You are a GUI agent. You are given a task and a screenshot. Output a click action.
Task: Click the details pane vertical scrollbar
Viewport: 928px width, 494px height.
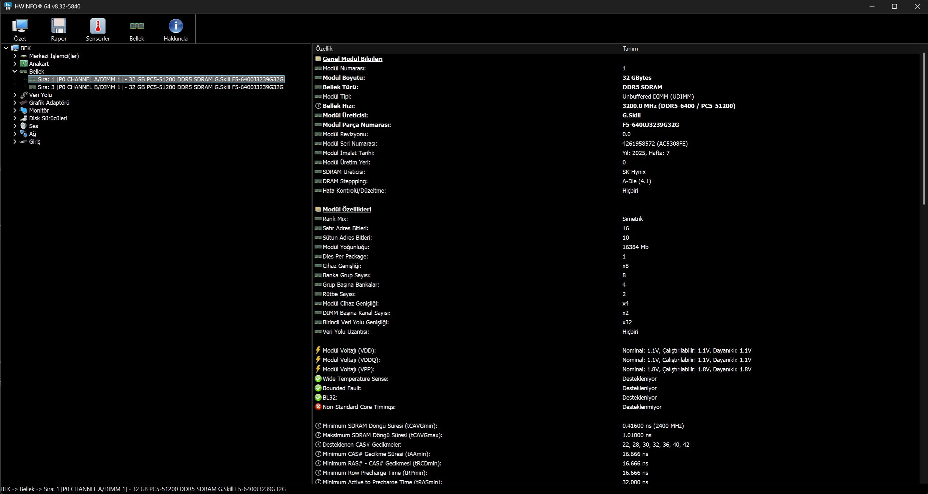924,128
